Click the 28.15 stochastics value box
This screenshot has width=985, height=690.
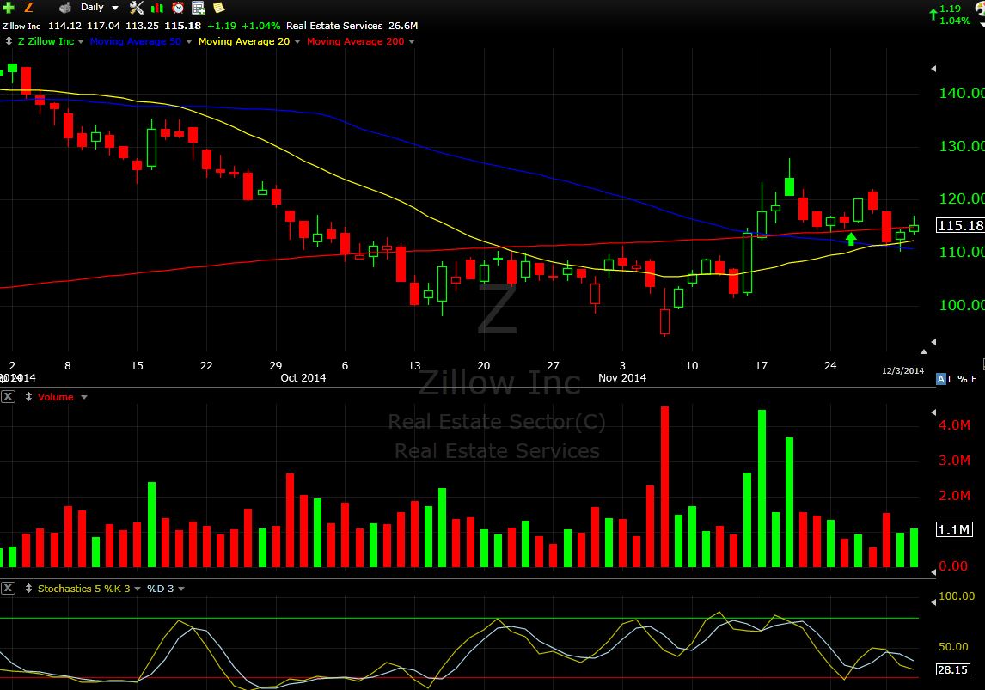952,669
